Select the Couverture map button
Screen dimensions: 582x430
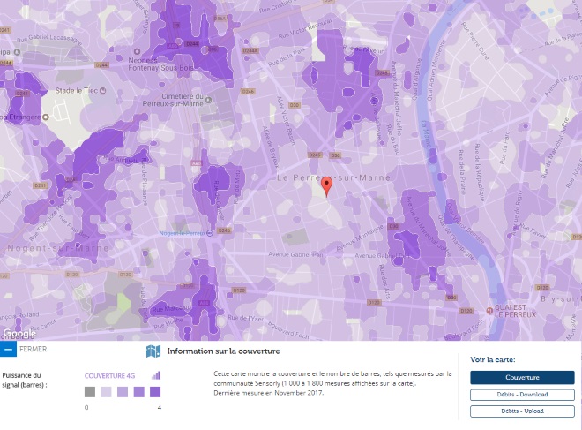point(522,378)
